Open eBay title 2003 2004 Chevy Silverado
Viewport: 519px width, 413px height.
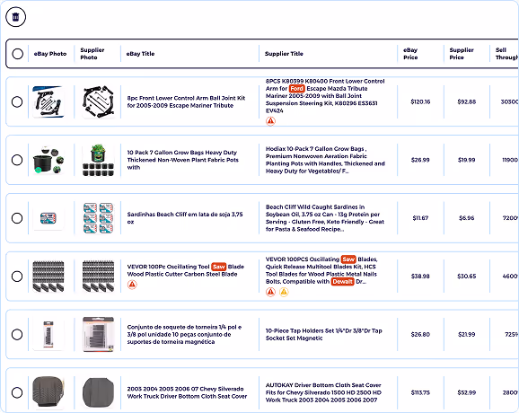click(x=187, y=392)
